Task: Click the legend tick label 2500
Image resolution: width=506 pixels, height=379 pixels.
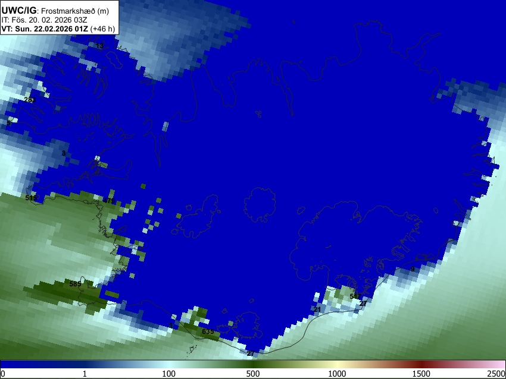Action: [x=496, y=374]
